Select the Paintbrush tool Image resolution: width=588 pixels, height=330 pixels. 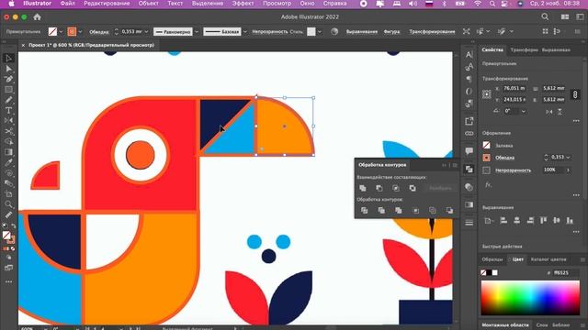click(8, 100)
